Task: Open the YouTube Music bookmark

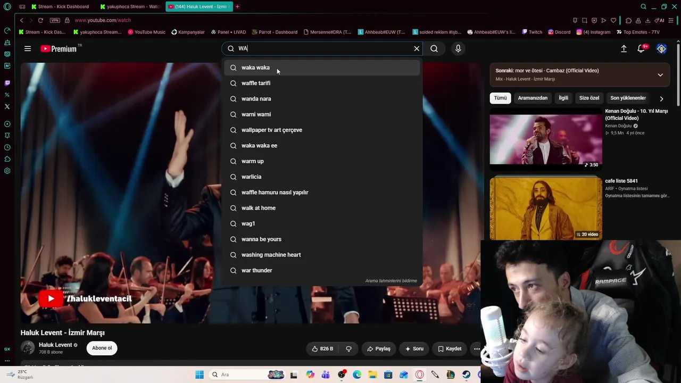Action: tap(146, 32)
